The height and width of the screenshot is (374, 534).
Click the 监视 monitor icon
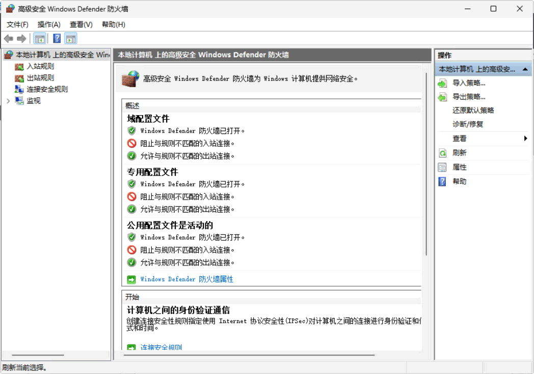[19, 101]
